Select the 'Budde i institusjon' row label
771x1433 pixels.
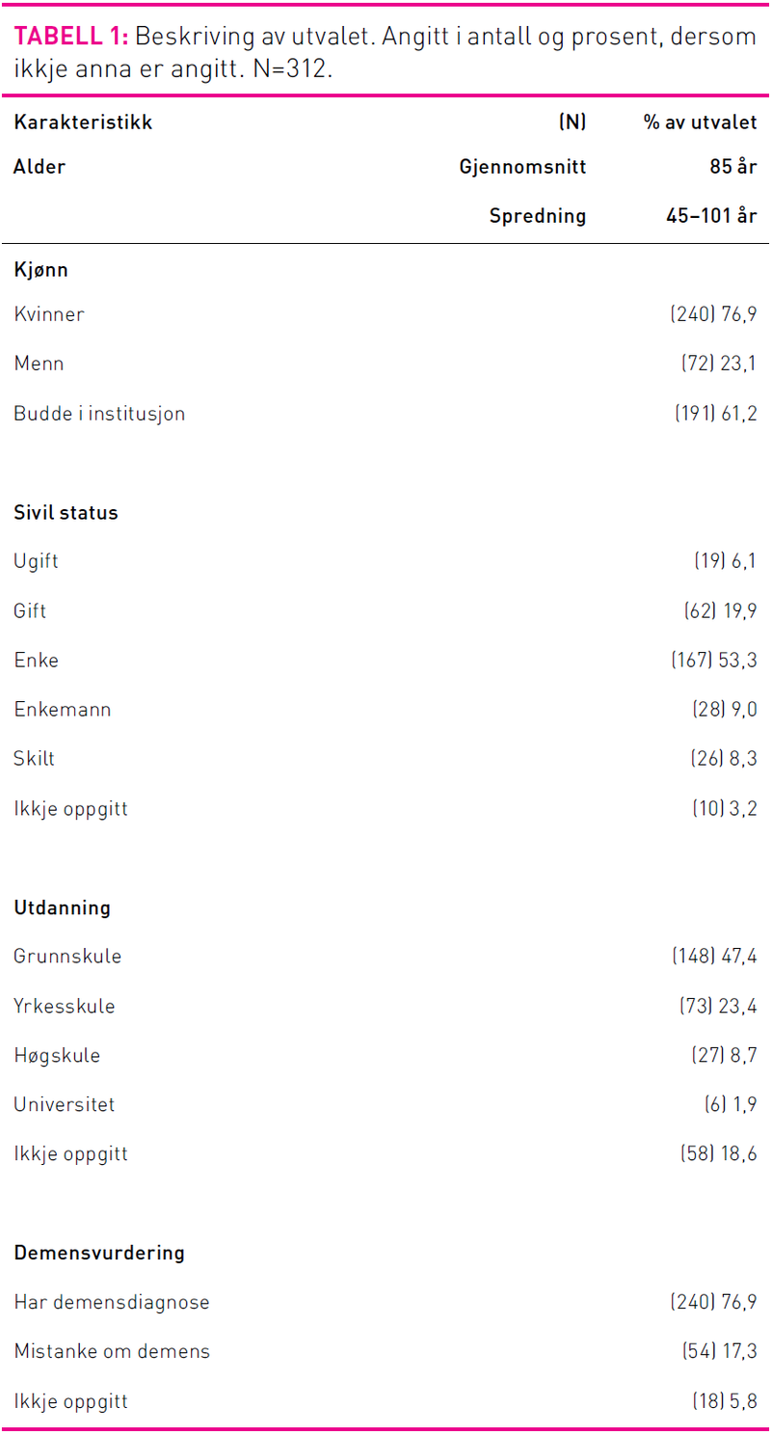99,414
